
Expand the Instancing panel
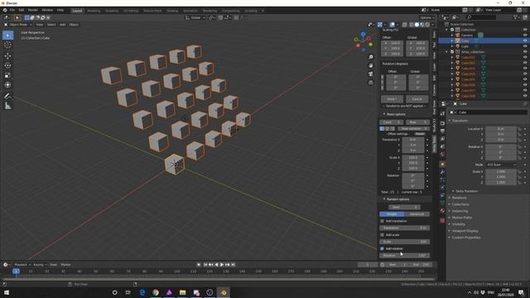point(460,211)
